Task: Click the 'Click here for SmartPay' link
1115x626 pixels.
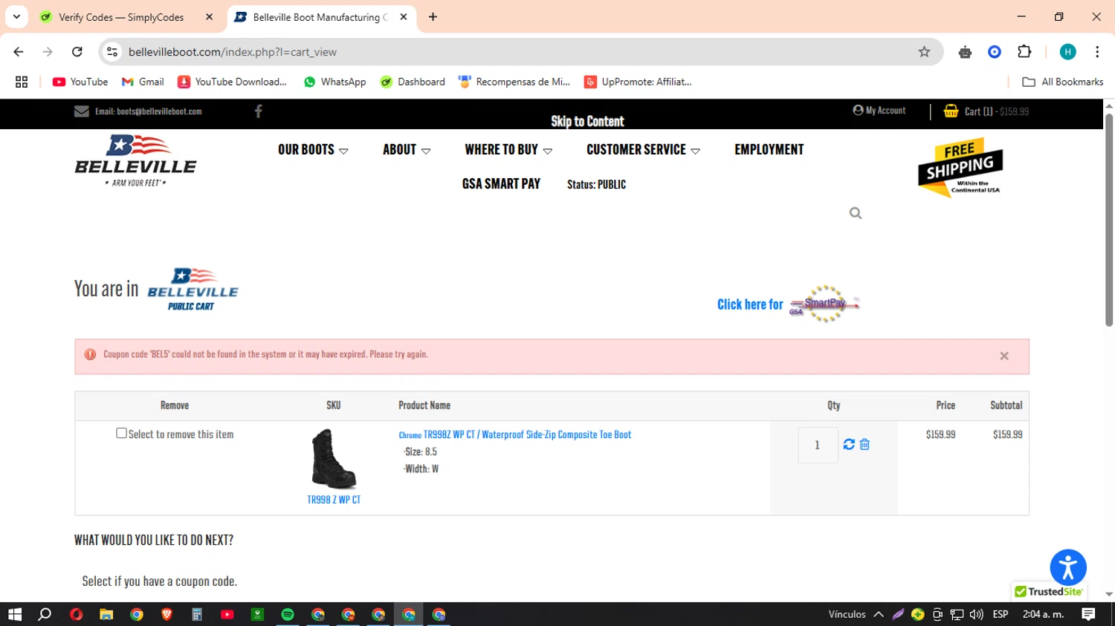Action: click(789, 304)
